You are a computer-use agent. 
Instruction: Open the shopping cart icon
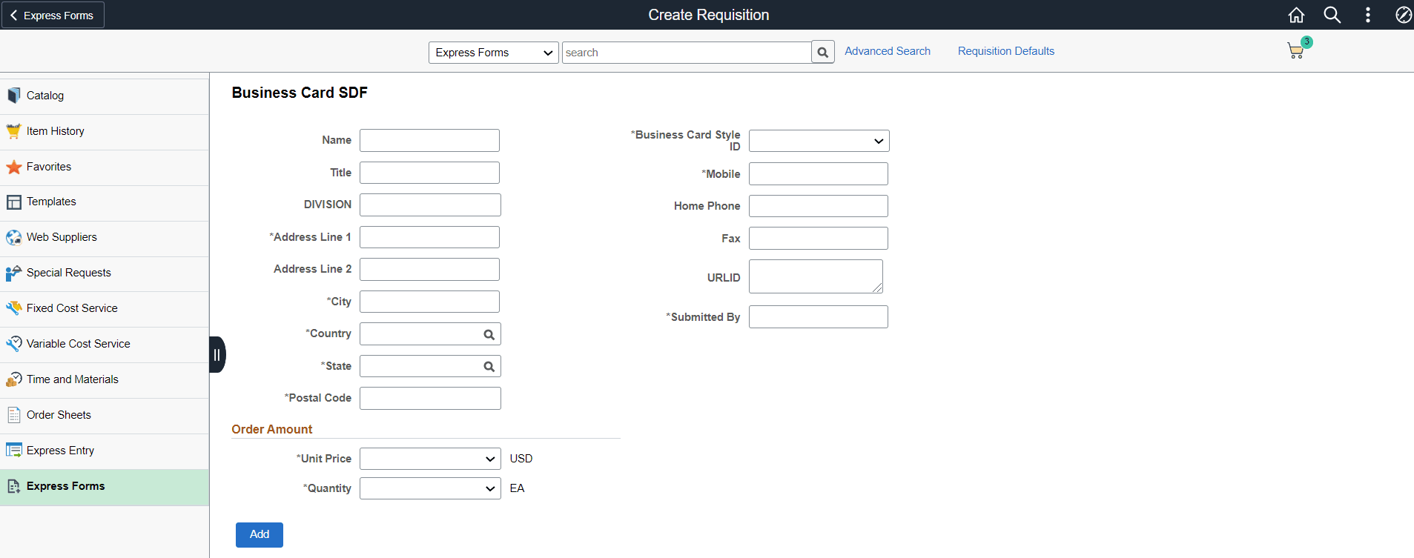[x=1297, y=50]
